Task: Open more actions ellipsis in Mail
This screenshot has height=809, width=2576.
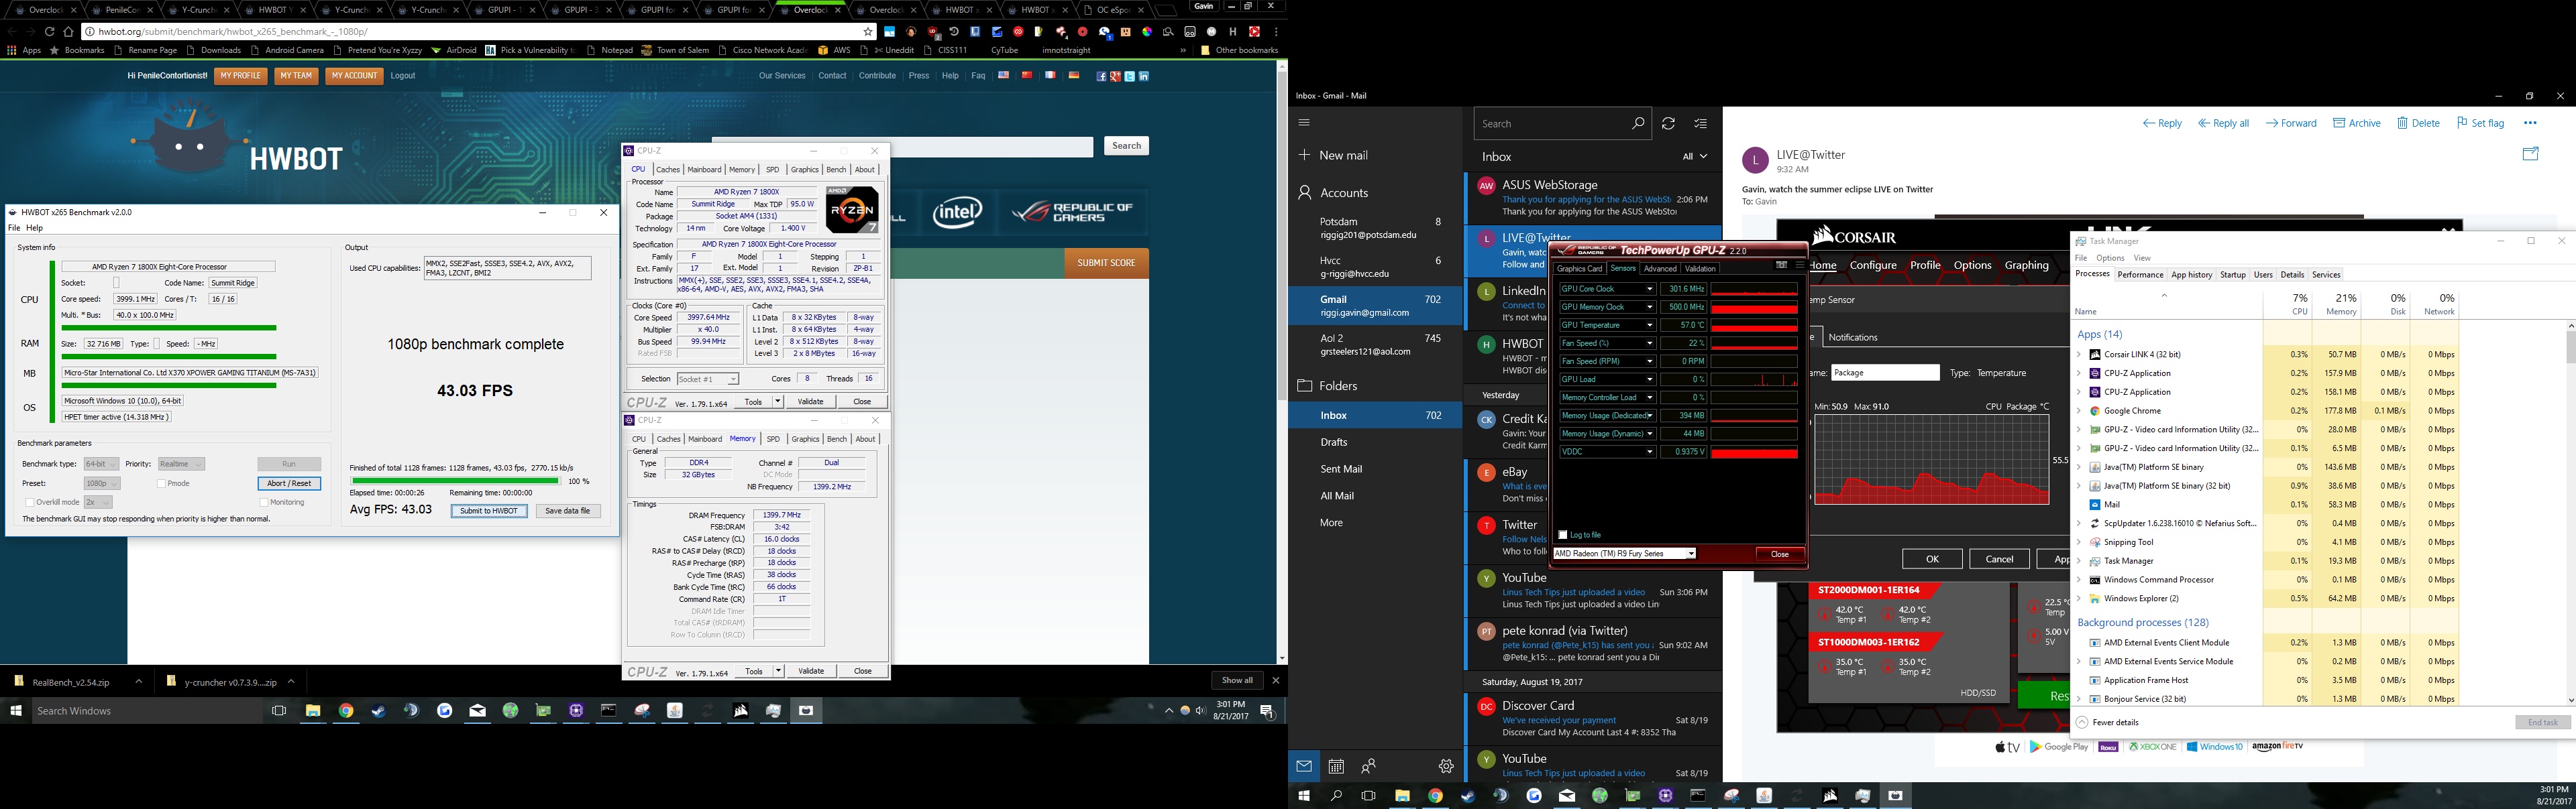Action: click(2530, 123)
